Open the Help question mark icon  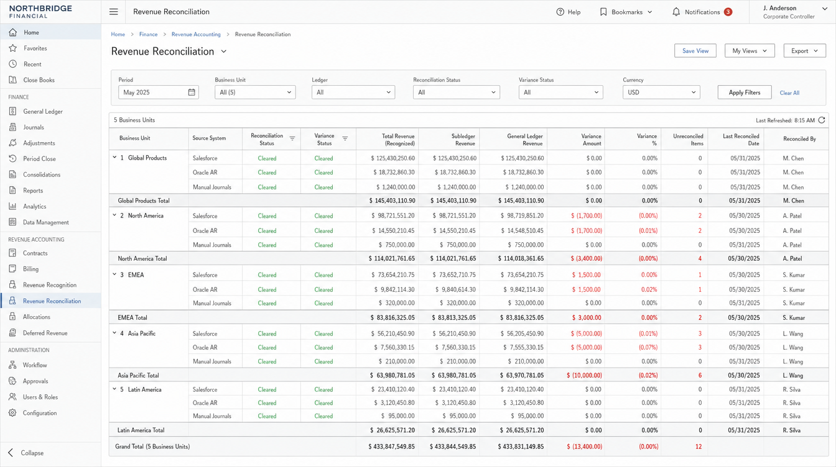tap(560, 12)
